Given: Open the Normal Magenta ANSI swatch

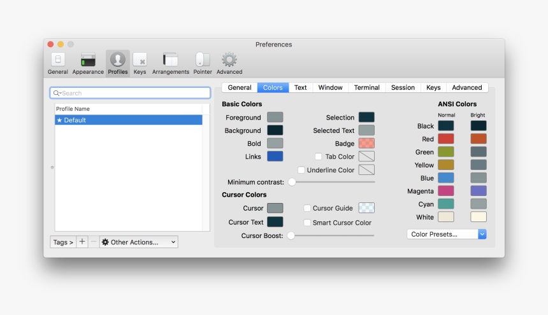Looking at the screenshot, I should (446, 191).
